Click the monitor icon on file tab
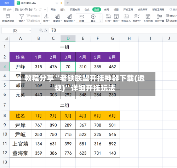This screenshot has height=168, width=177. [57, 3]
